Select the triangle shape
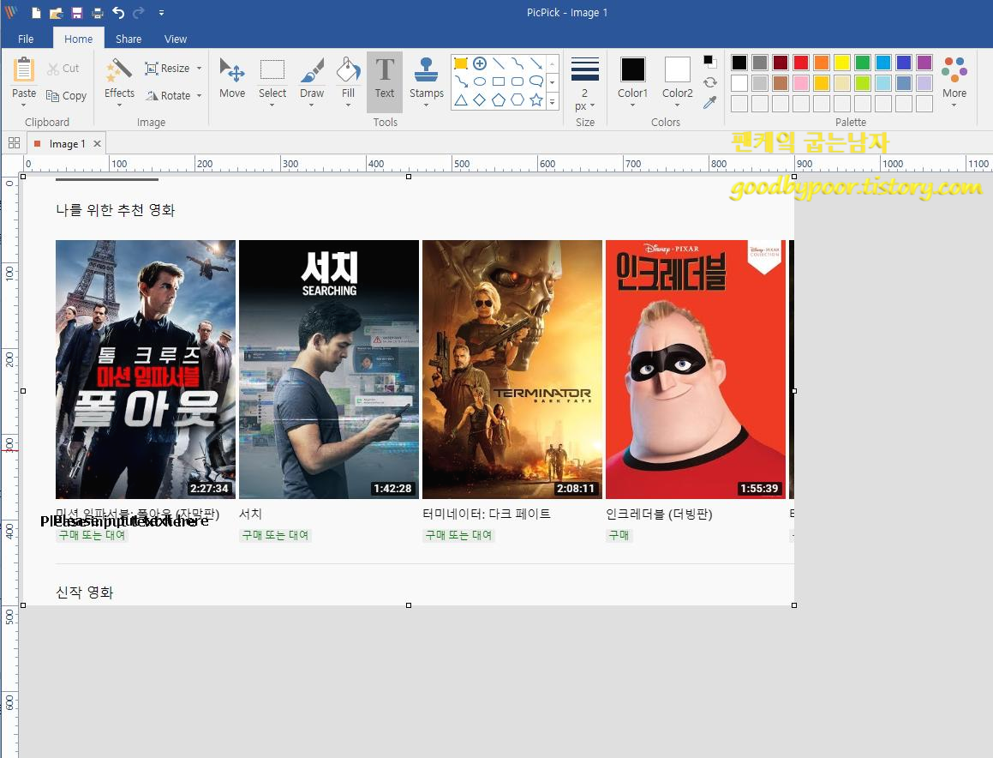The height and width of the screenshot is (758, 993). (461, 100)
